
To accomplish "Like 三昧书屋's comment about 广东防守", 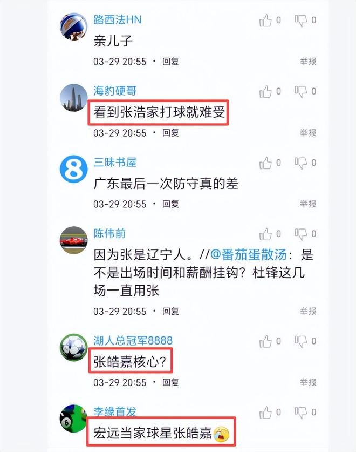I will point(265,163).
